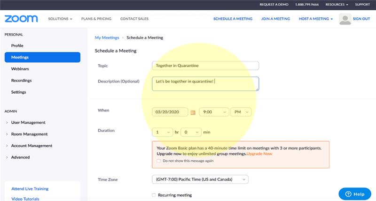Expand Room Management section
This screenshot has width=376, height=201.
pos(29,134)
